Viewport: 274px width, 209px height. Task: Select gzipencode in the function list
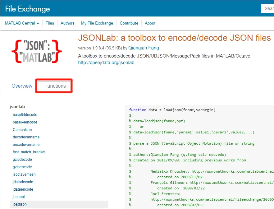pyautogui.click(x=22, y=167)
